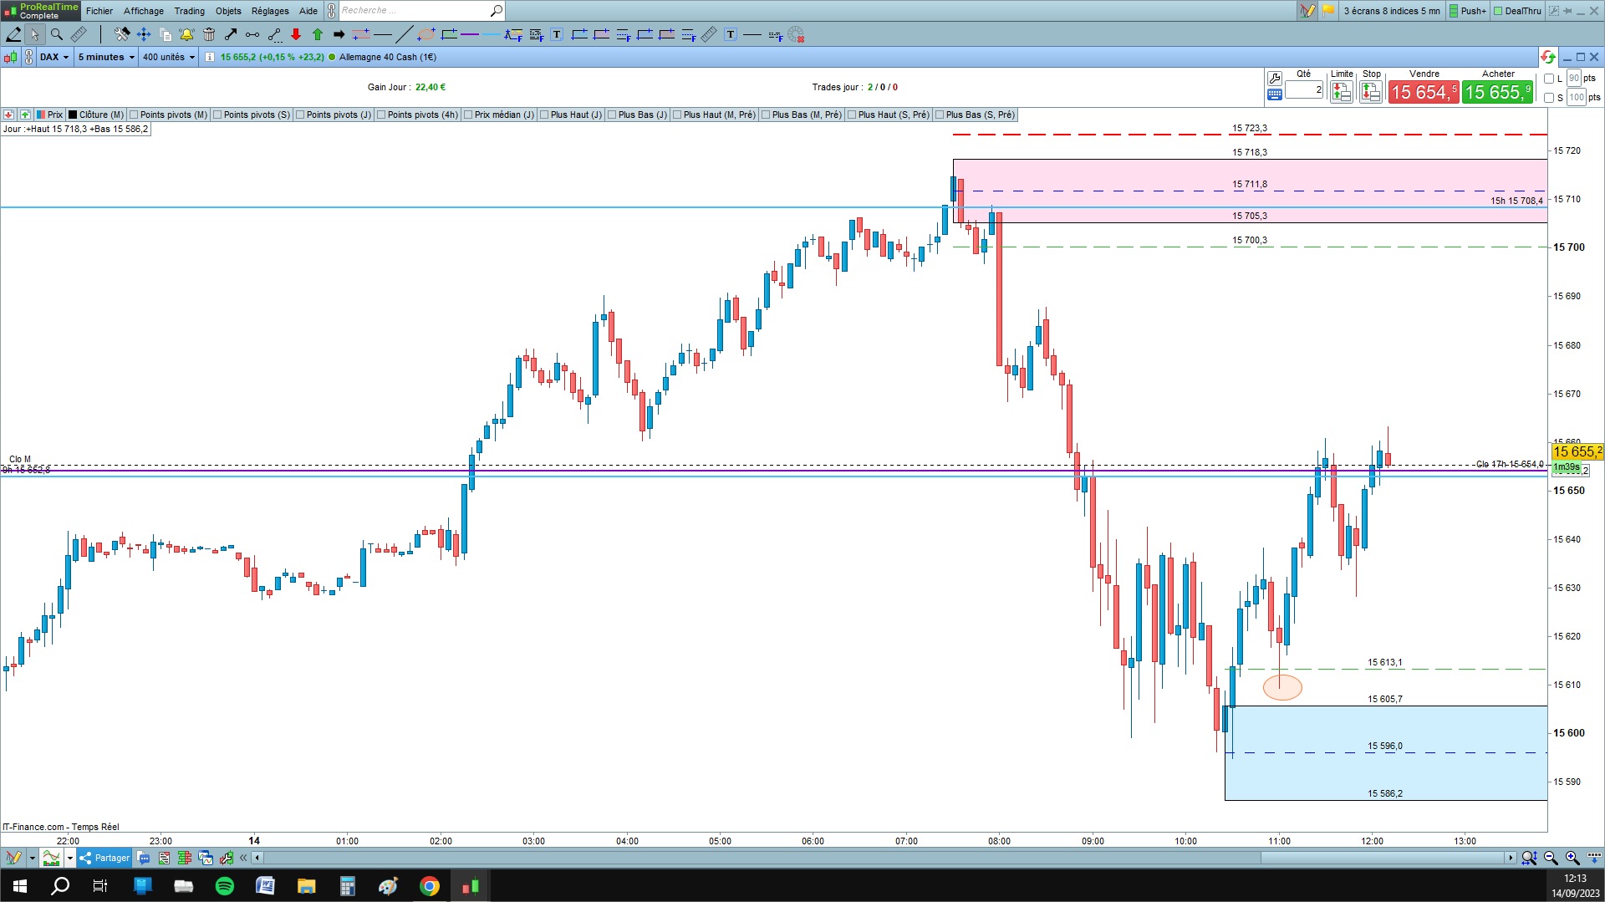
Task: Activate the magnifier zoom tool
Action: point(57,34)
